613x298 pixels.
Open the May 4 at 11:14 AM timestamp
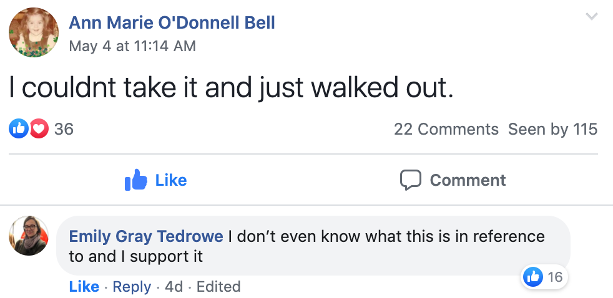pyautogui.click(x=132, y=46)
